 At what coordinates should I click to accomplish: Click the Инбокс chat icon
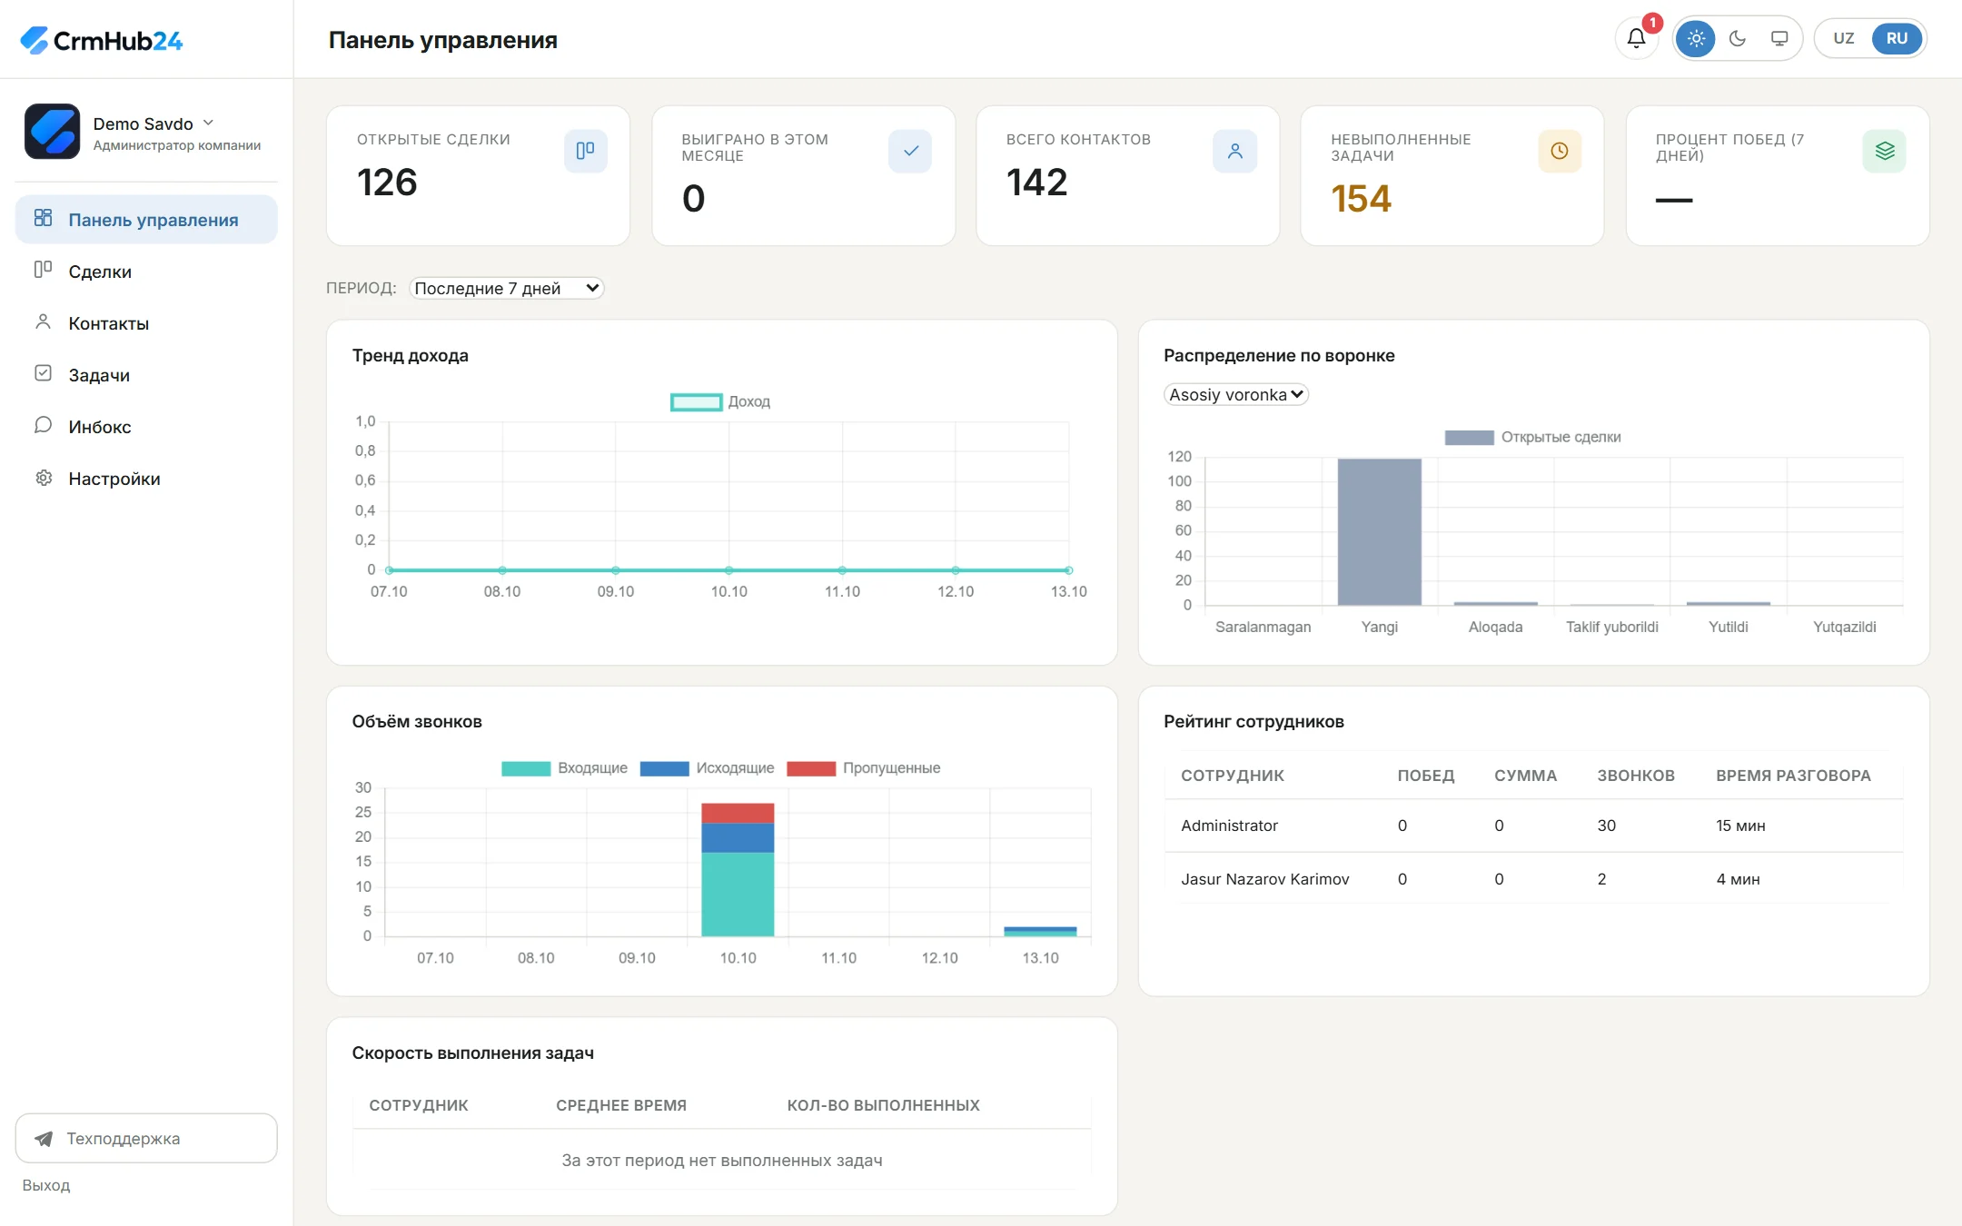click(x=43, y=425)
